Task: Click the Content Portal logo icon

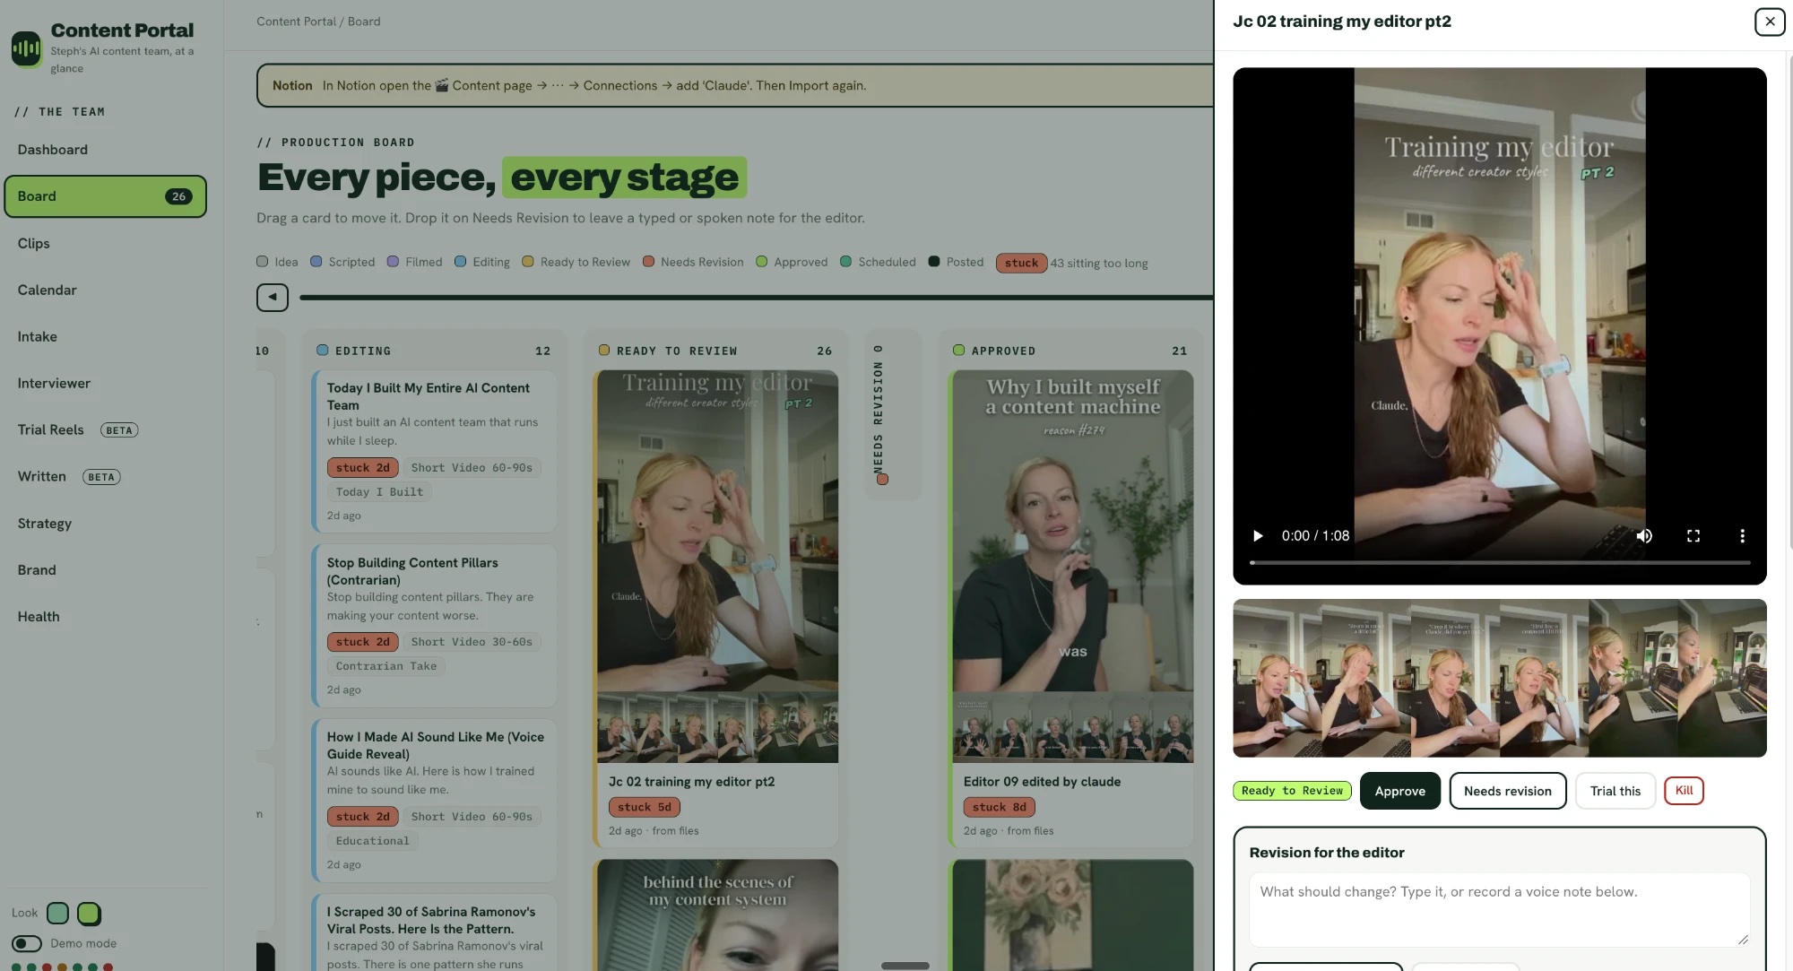Action: tap(27, 48)
